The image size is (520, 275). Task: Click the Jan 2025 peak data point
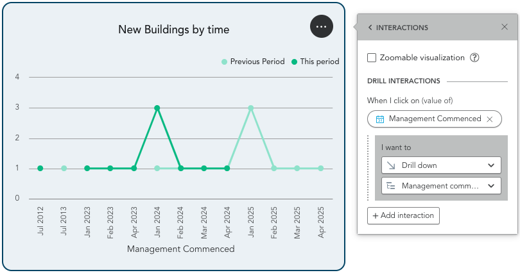[x=251, y=108]
